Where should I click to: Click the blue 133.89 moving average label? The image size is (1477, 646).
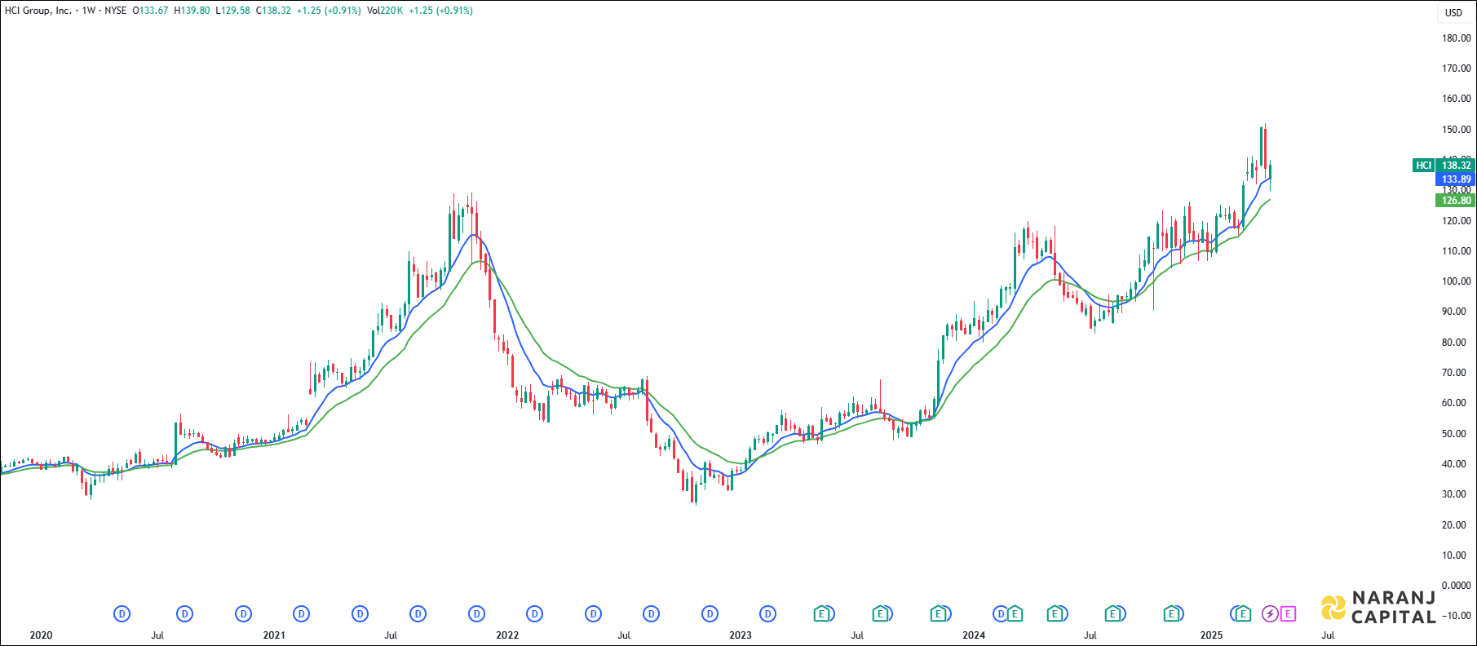tap(1456, 179)
